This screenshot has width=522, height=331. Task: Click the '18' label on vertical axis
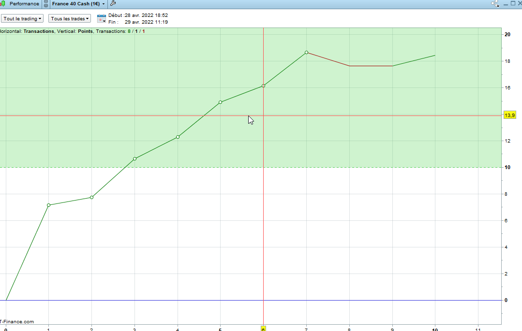click(507, 61)
